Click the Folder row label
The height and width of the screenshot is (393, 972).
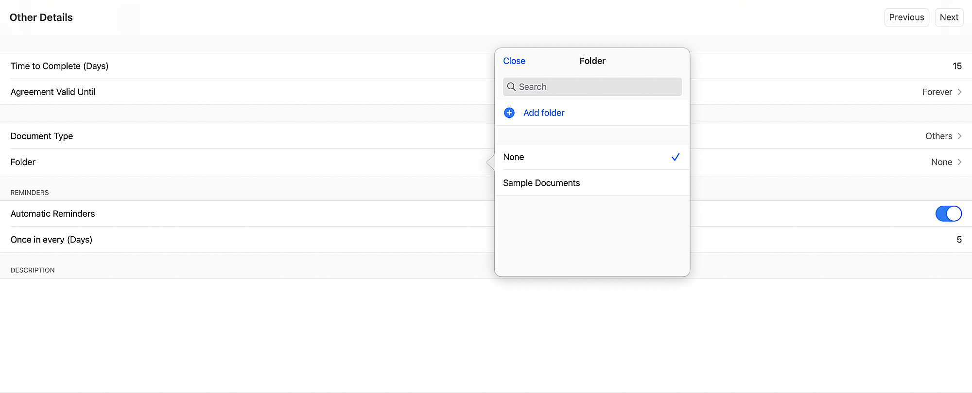click(23, 162)
